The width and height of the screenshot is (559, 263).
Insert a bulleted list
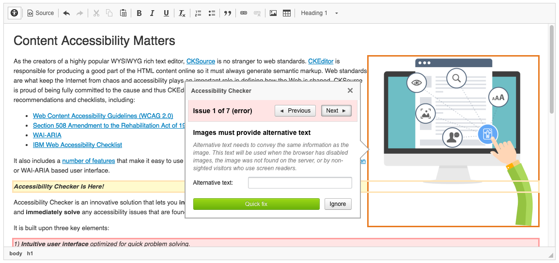tap(212, 13)
